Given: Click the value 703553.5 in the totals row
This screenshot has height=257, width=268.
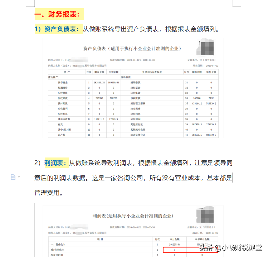Looking at the screenshot, I should [x=197, y=135].
